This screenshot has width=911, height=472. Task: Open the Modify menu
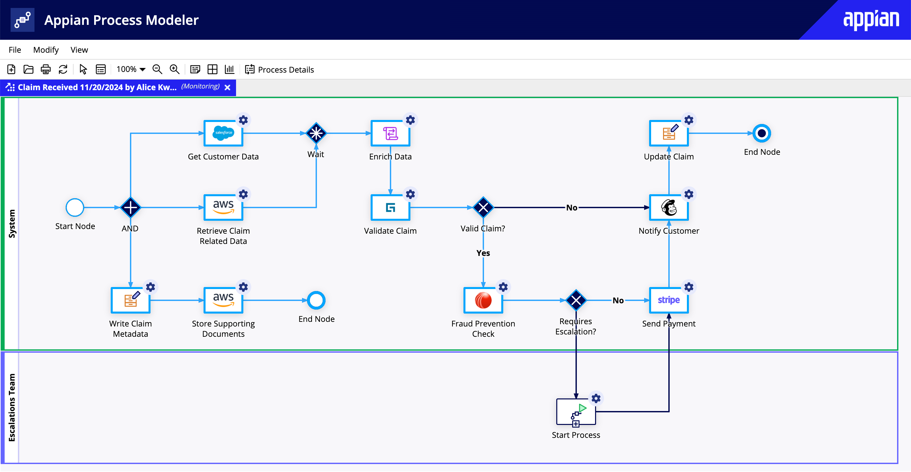click(x=46, y=50)
